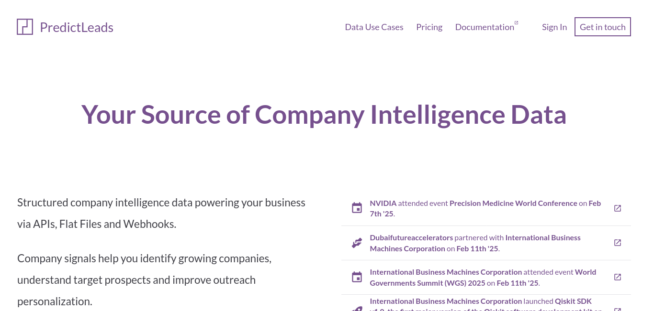Open external link for NVIDIA event row
Image resolution: width=654 pixels, height=311 pixels.
pyautogui.click(x=618, y=208)
